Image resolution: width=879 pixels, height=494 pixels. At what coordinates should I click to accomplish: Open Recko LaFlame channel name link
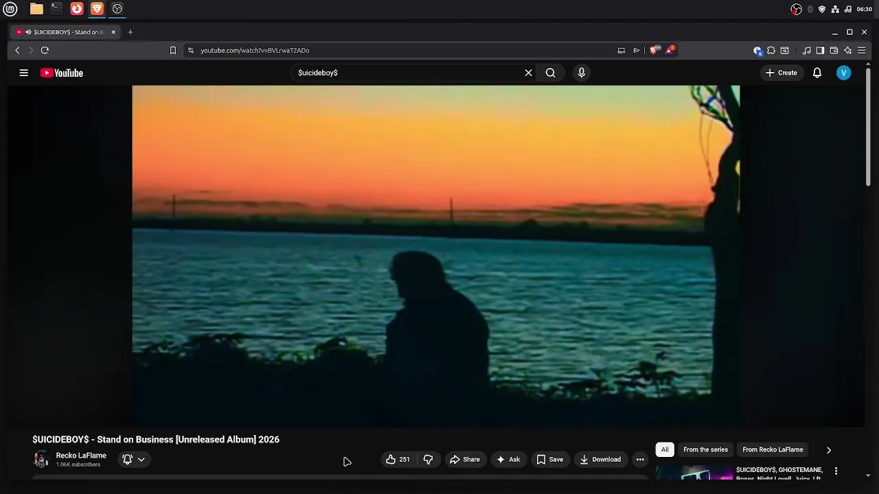(81, 456)
